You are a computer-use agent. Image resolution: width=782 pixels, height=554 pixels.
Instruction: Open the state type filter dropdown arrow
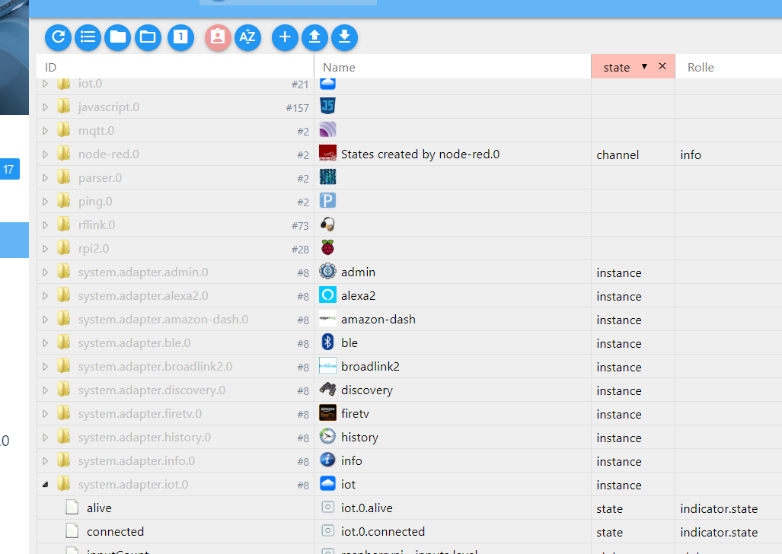click(x=644, y=66)
